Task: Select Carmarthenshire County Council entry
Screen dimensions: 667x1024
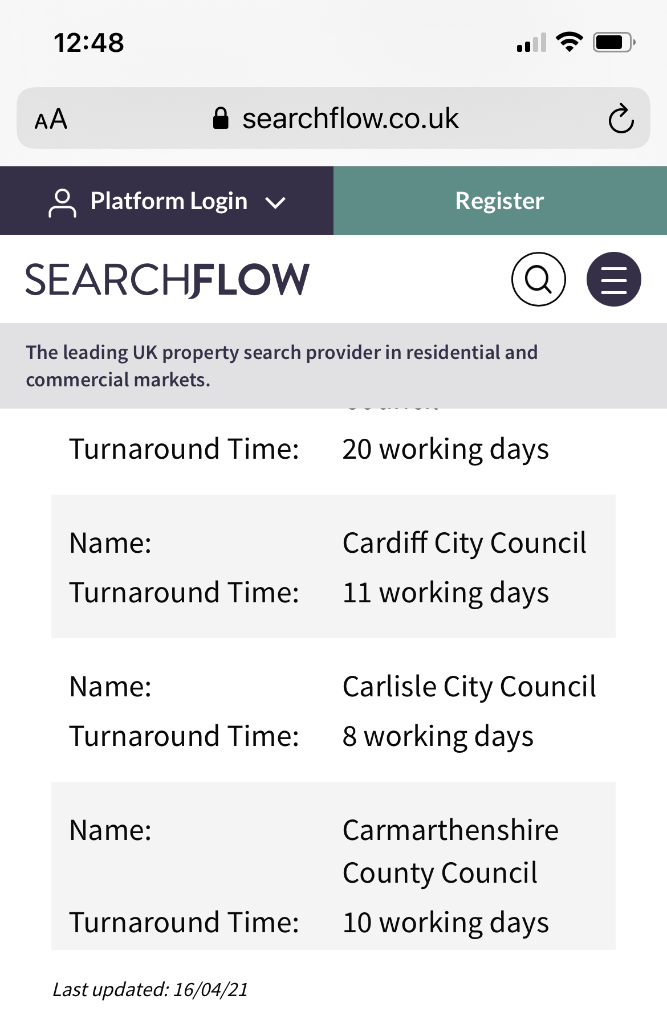Action: coord(333,866)
